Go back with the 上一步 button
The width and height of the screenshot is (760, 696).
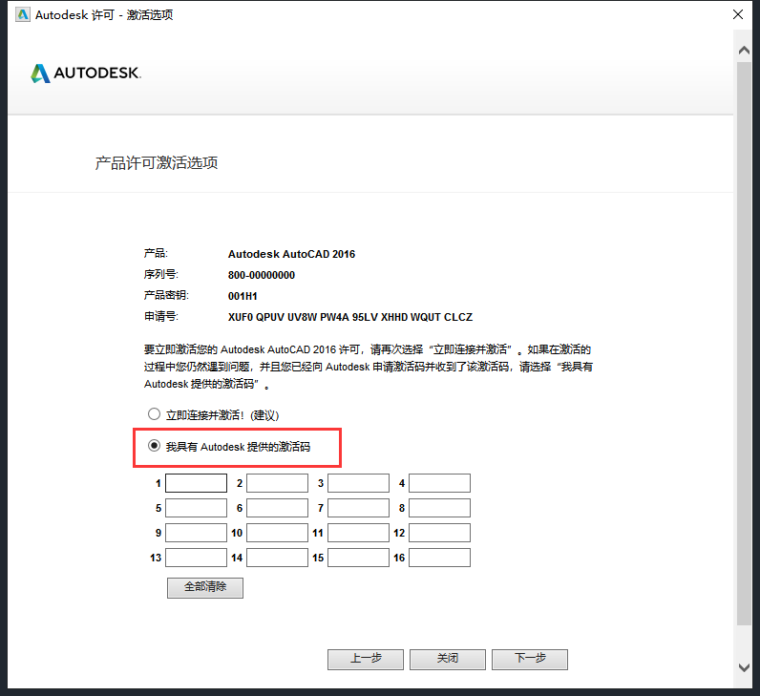[366, 659]
